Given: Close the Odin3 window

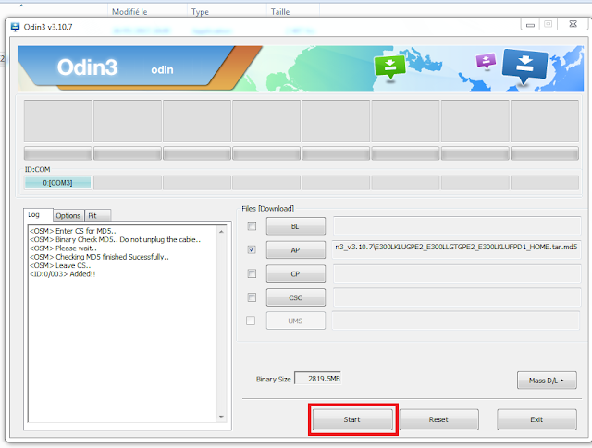Looking at the screenshot, I should coord(573,24).
